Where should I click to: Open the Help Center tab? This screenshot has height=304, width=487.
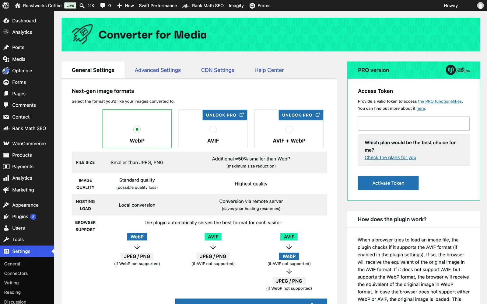tap(269, 70)
